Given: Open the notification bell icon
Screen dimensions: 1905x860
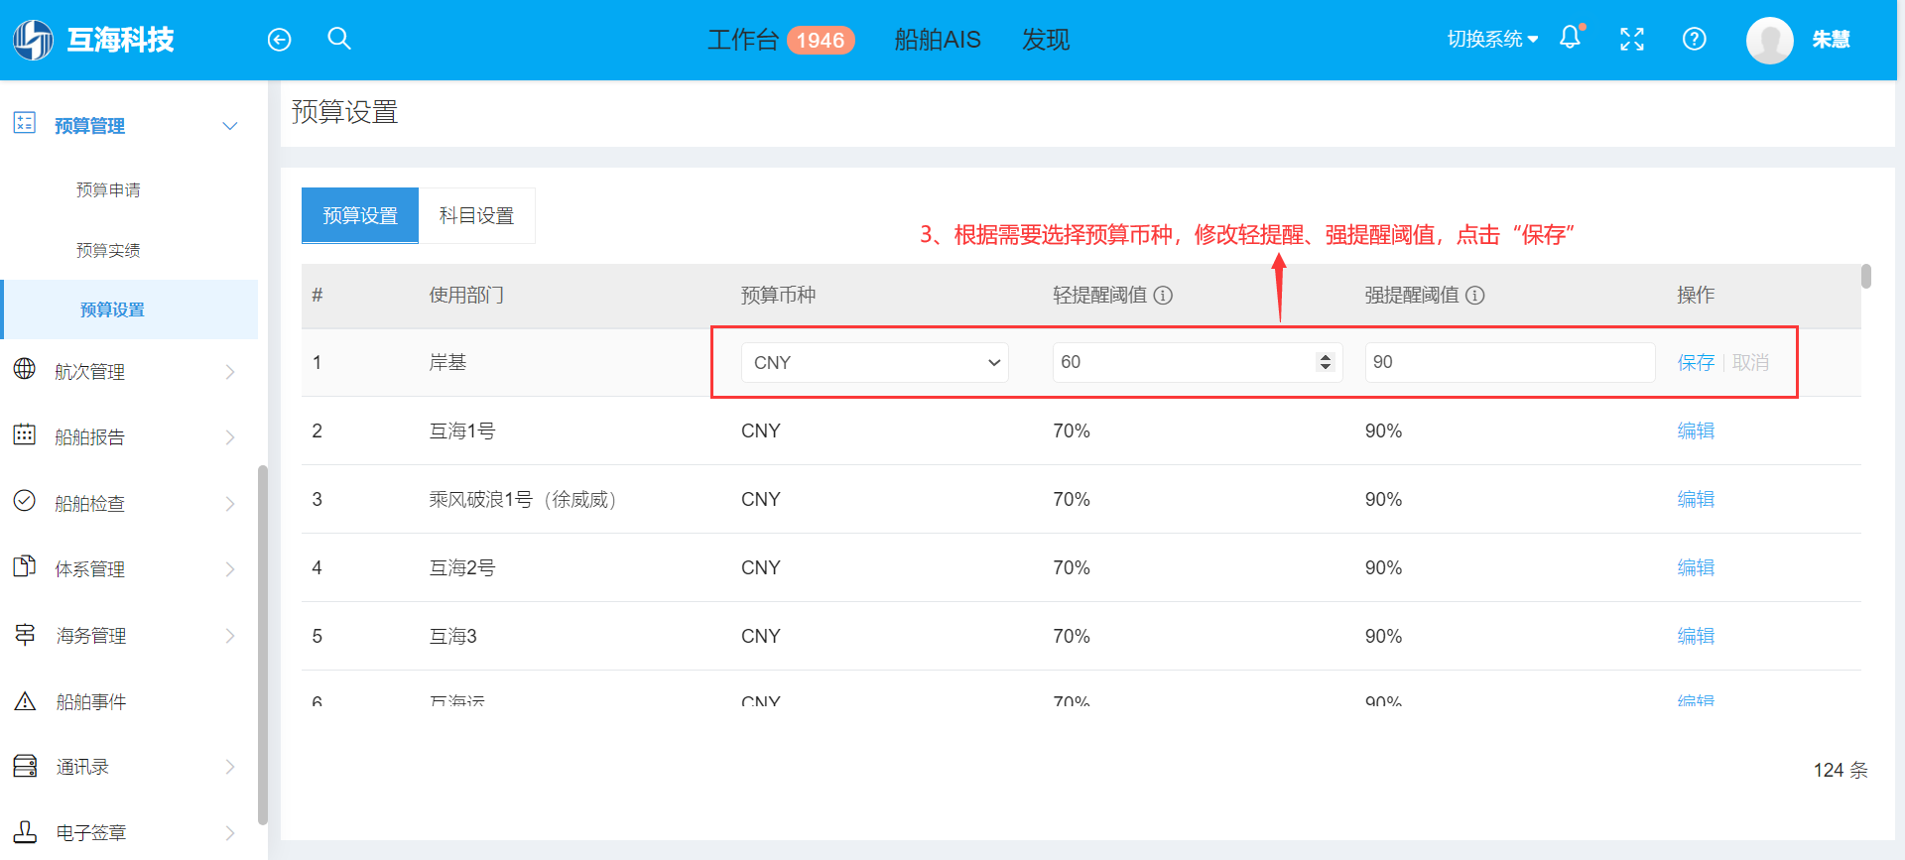Looking at the screenshot, I should pyautogui.click(x=1571, y=38).
